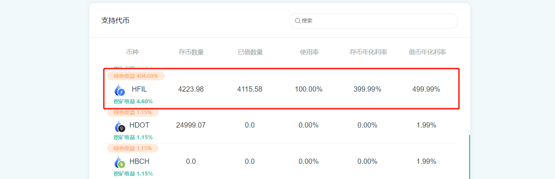Click the 借币年化利率 column header
This screenshot has height=179, width=555.
[x=427, y=52]
